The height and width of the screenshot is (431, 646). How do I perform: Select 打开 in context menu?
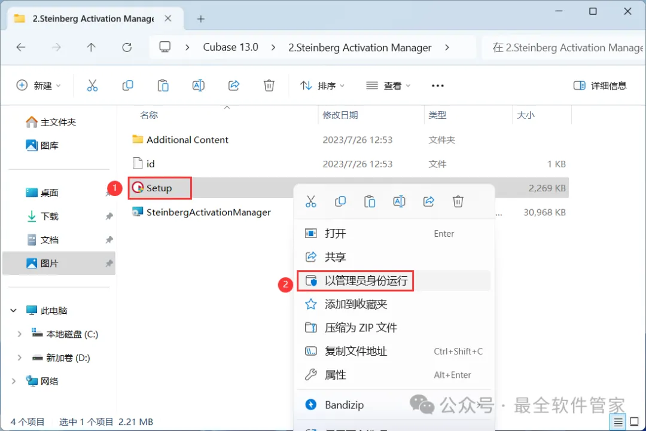pos(394,233)
